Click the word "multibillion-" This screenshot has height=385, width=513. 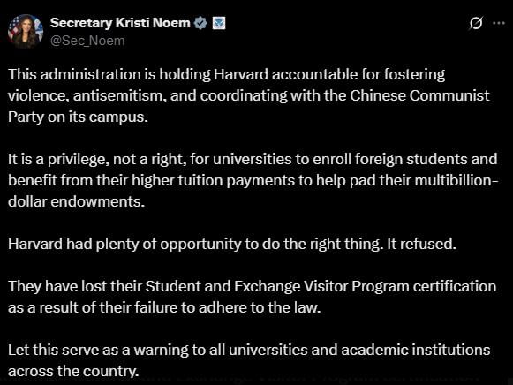[x=456, y=180]
